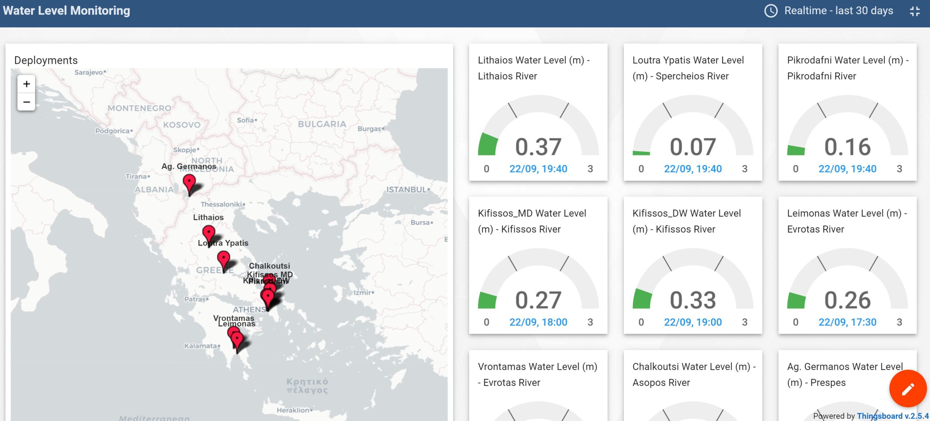Click ISTANBUL on the map
Screen dimensions: 930x421
408,189
